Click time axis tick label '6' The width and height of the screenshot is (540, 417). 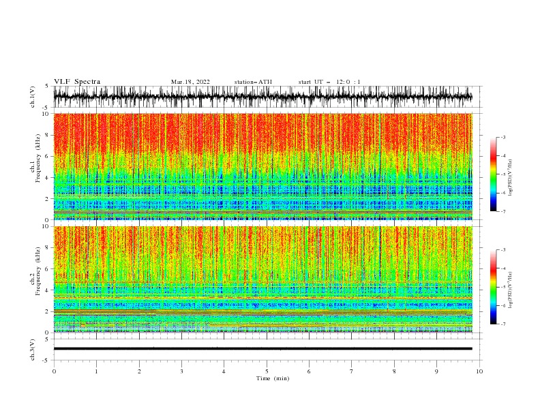(x=309, y=371)
